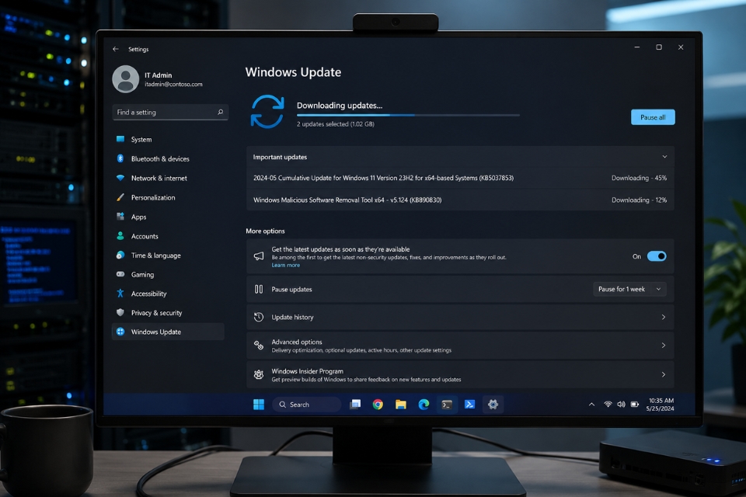Click the Network wifi icon in sidebar
The height and width of the screenshot is (497, 746).
point(120,178)
